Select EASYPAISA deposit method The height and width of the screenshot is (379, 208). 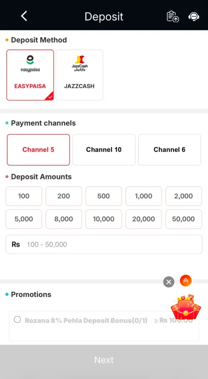[x=30, y=75]
